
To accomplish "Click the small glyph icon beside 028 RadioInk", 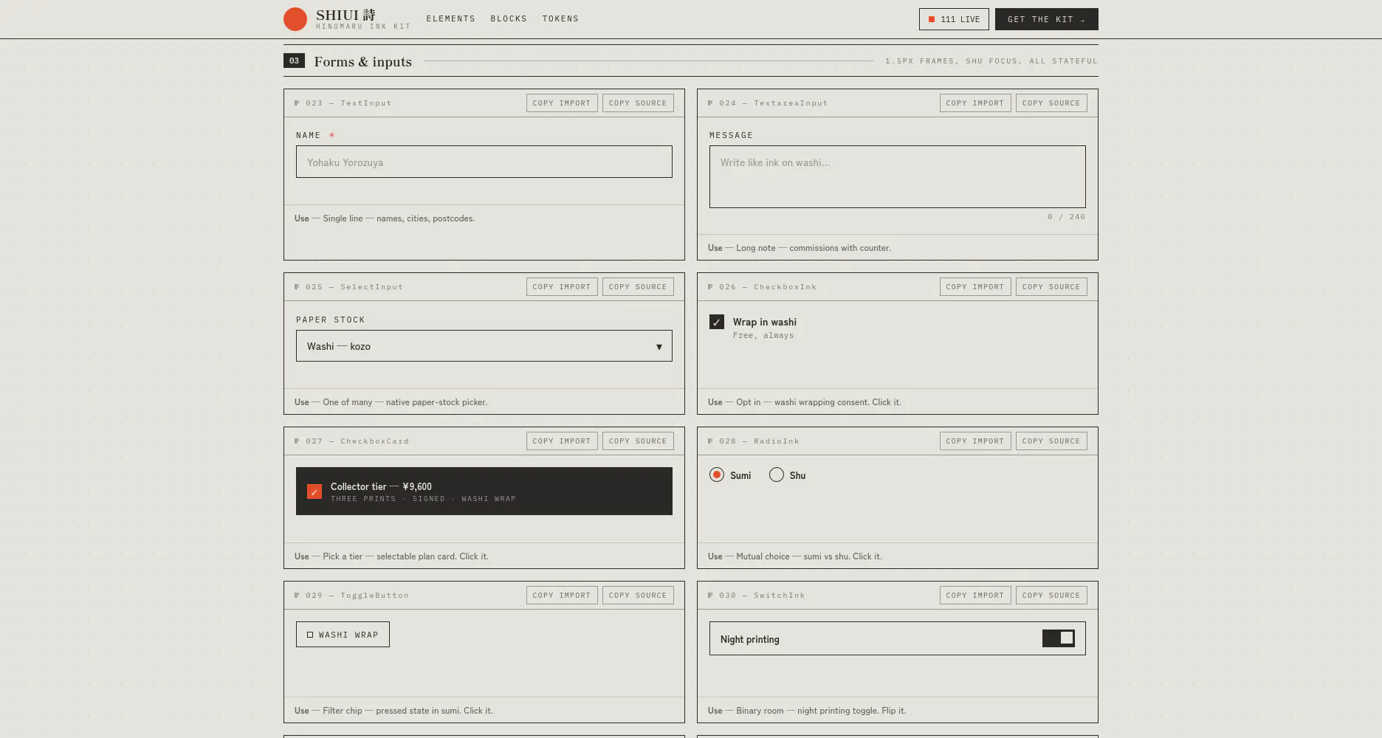I will tap(710, 441).
